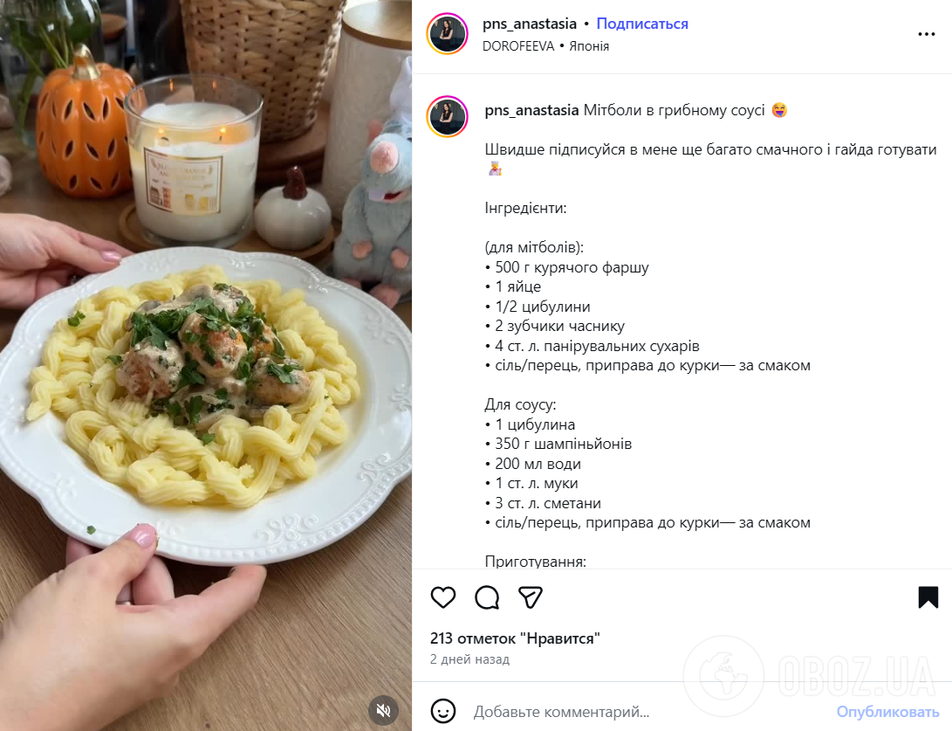Open the Японія location link
This screenshot has height=731, width=952.
point(589,46)
